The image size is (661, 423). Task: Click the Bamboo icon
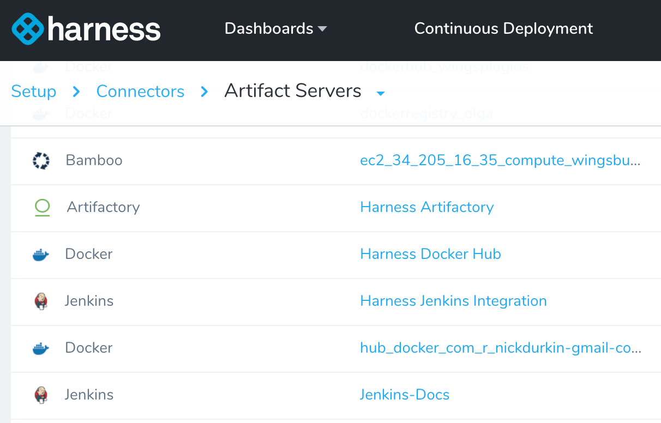pos(41,161)
